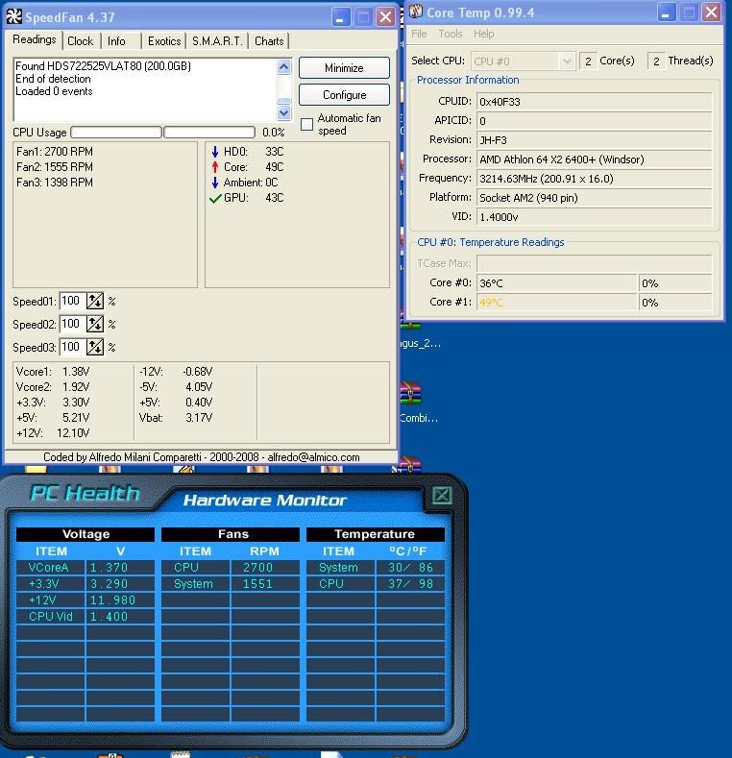Click the SpeedFan title bar fan icon
Viewport: 732px width, 758px height.
[14, 17]
